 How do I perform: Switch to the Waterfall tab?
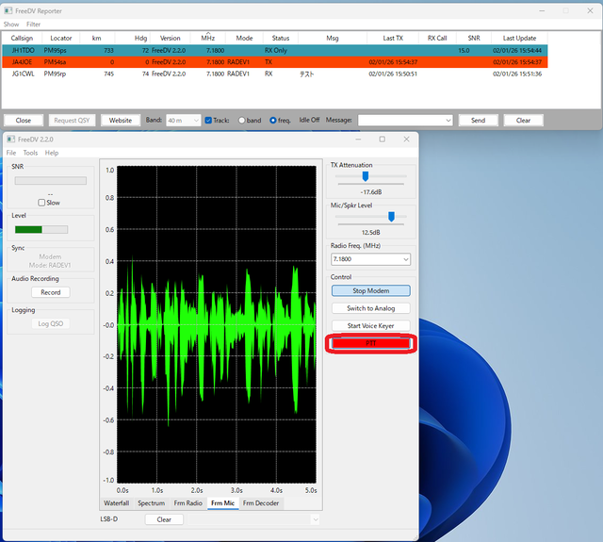coord(116,503)
